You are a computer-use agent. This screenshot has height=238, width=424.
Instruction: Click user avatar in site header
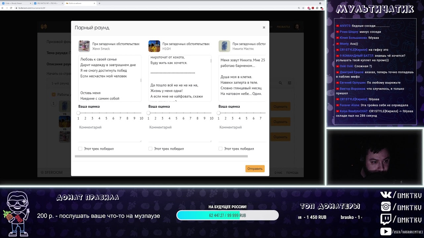297,27
